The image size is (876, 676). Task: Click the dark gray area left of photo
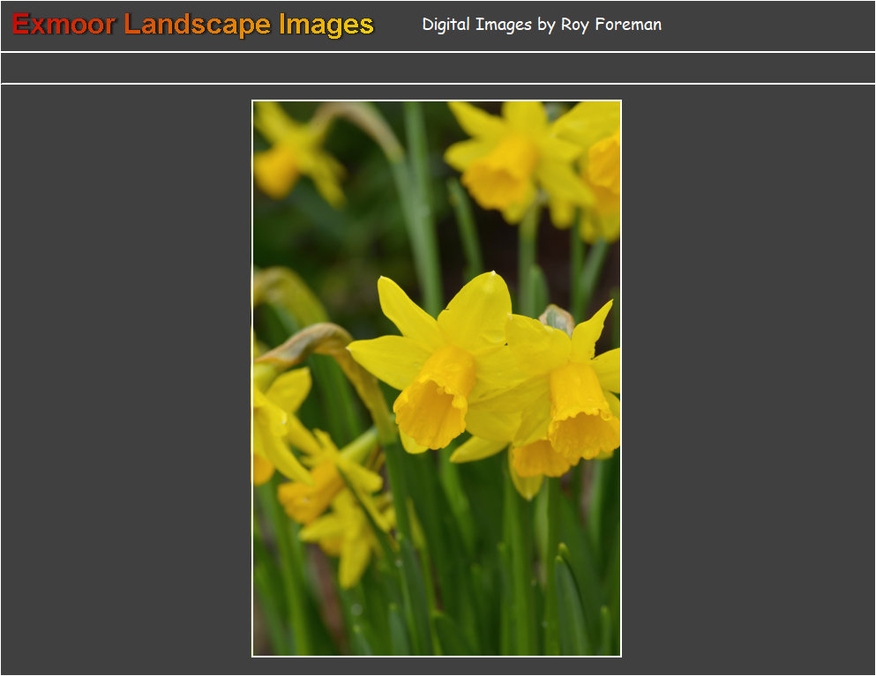[125, 379]
